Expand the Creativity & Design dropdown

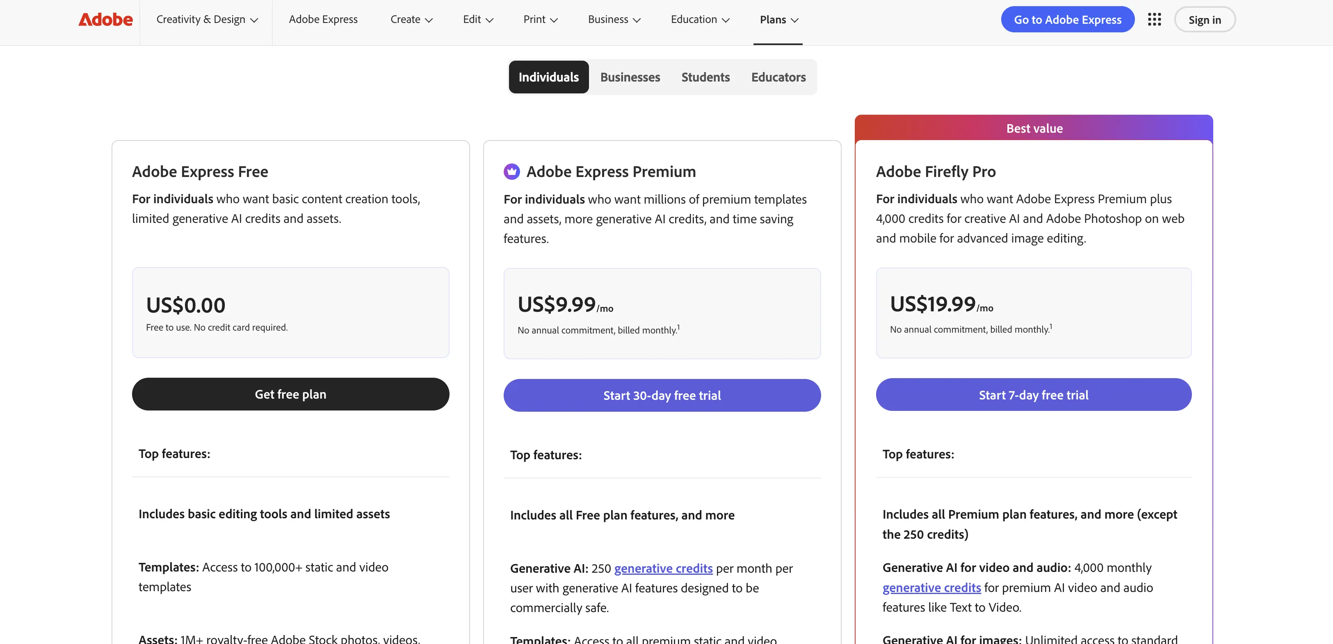[206, 19]
